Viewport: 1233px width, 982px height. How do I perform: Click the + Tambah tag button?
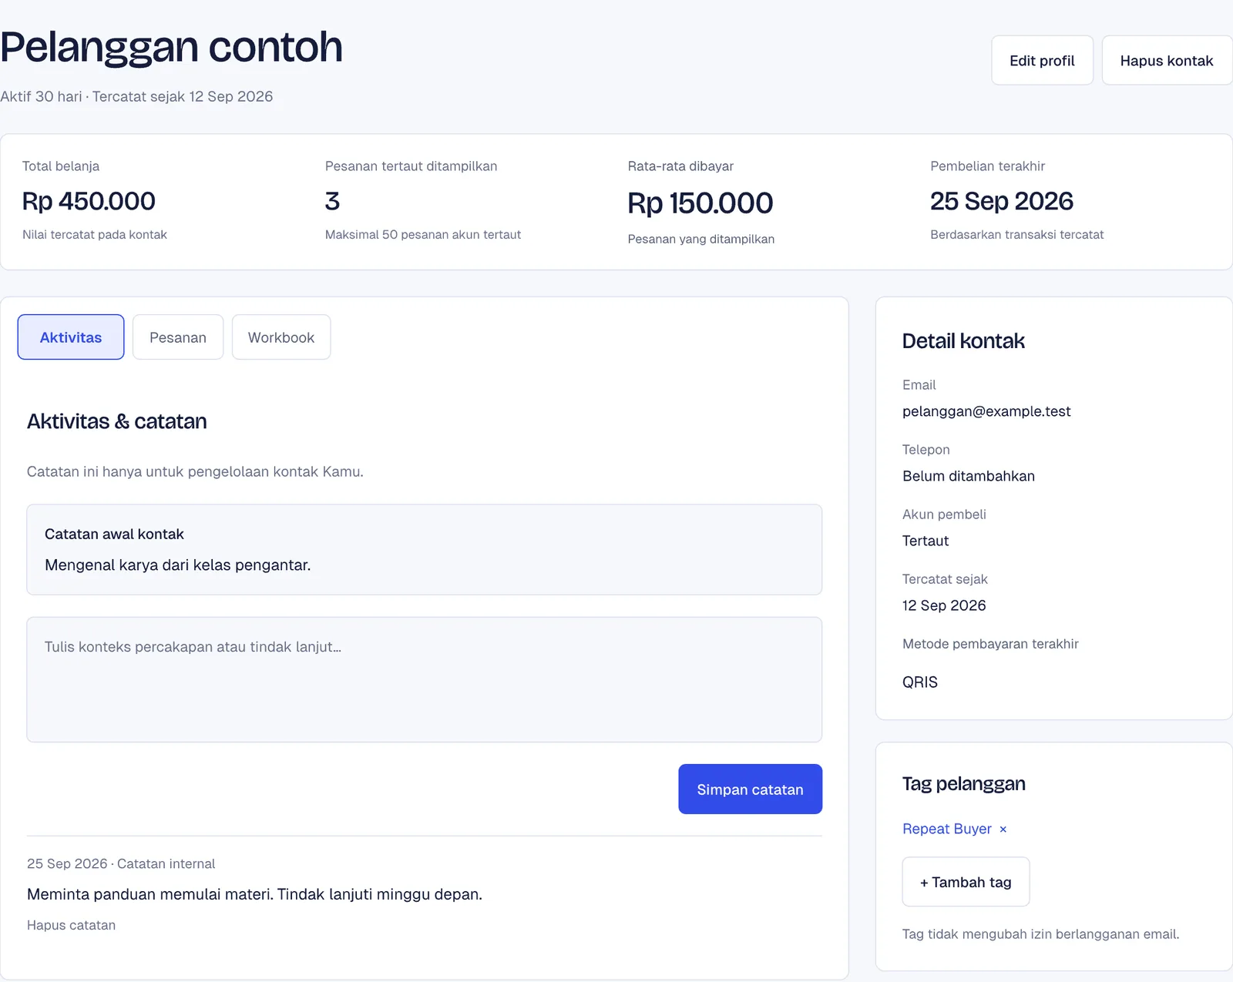pyautogui.click(x=966, y=882)
